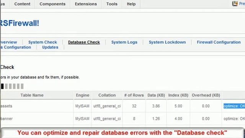Click the 1.26 data size value
This screenshot has width=245, height=138.
(x=156, y=118)
